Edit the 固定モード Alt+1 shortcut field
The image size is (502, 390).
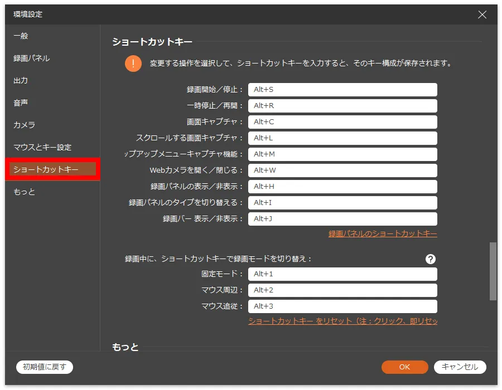(x=342, y=274)
